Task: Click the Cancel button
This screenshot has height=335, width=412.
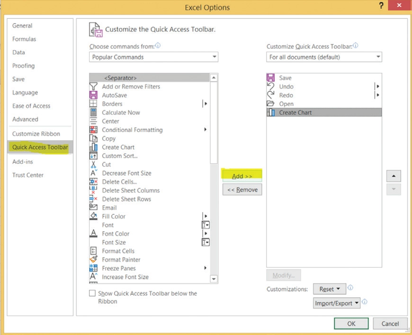Action: coord(390,324)
